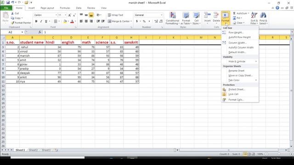Expand Hide & Unhide submenu
The width and height of the screenshot is (294, 165).
240,61
